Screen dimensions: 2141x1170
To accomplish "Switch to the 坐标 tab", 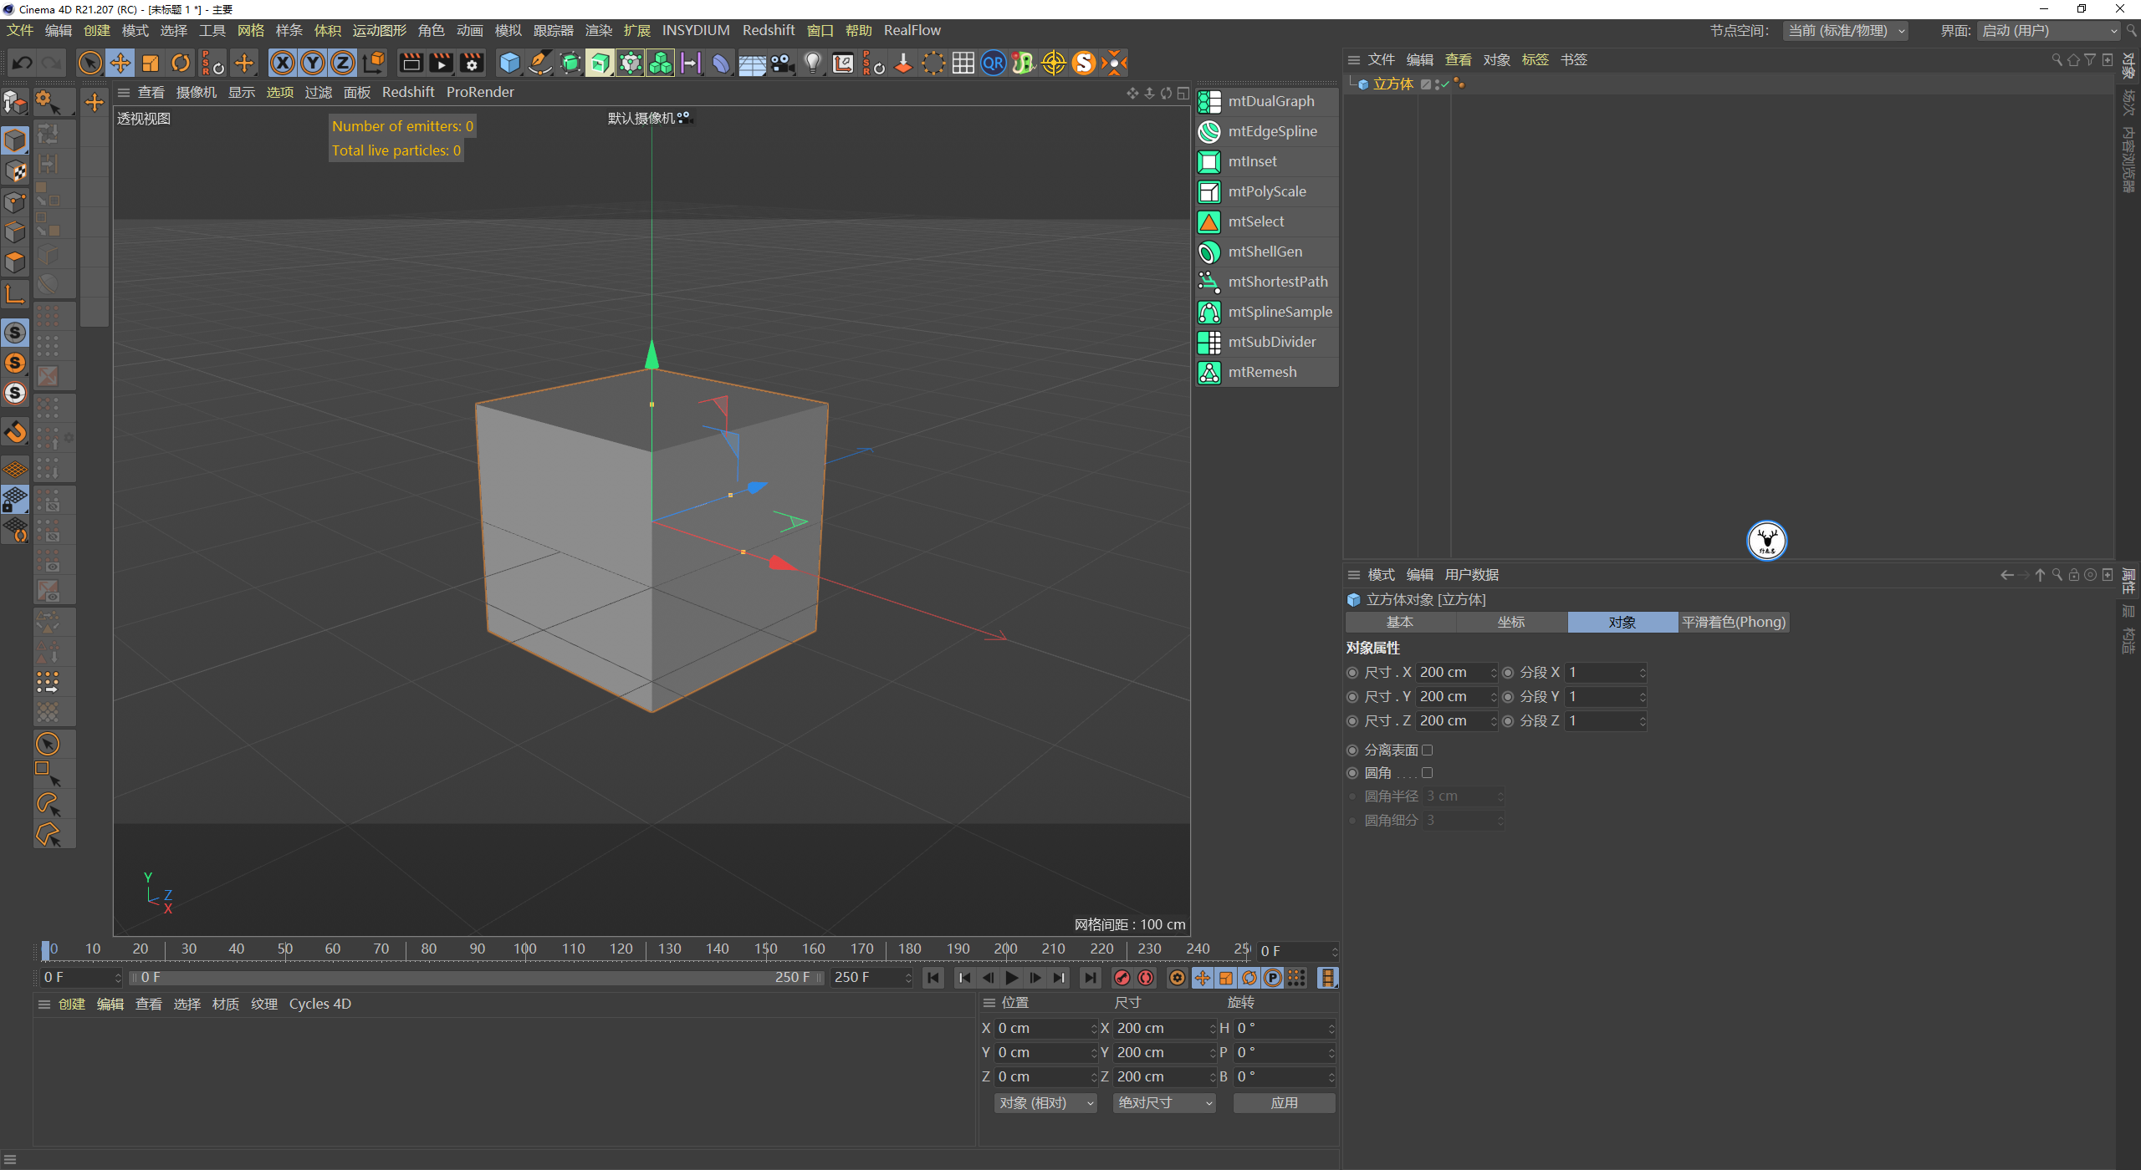I will (1511, 623).
